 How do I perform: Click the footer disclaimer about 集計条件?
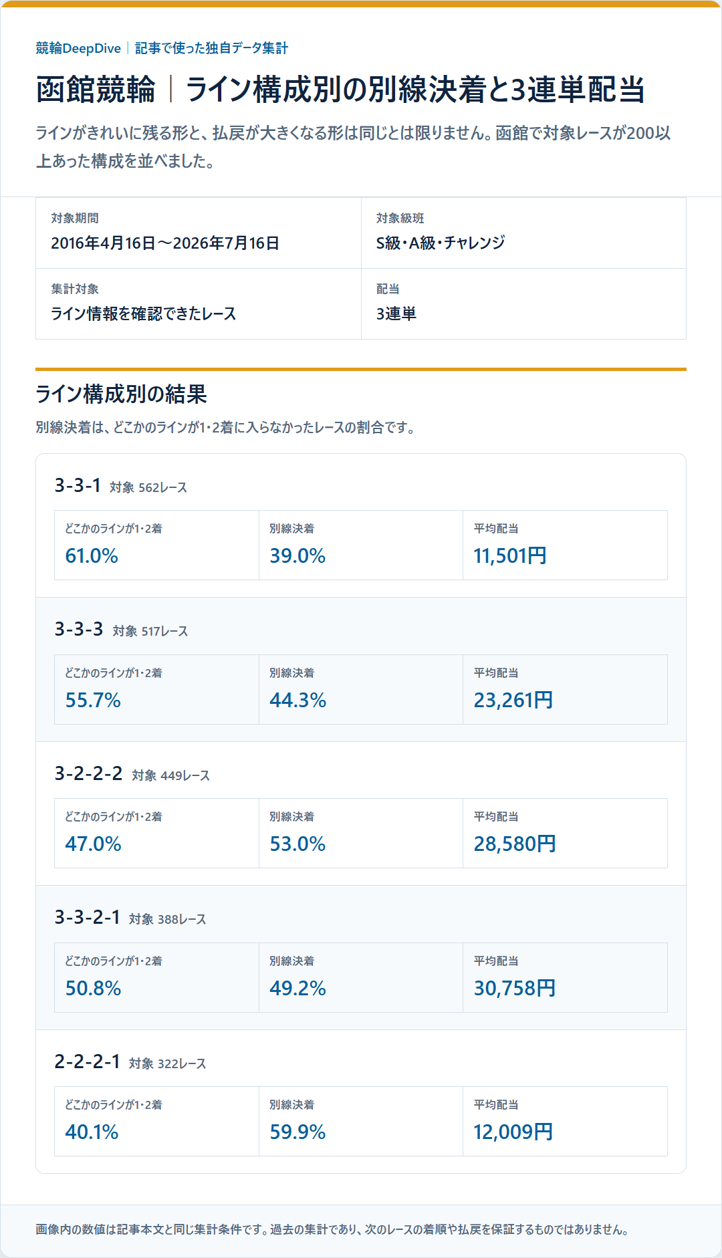pos(332,1229)
